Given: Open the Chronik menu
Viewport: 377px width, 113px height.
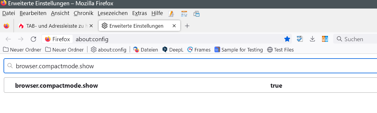Looking at the screenshot, I should point(84,13).
